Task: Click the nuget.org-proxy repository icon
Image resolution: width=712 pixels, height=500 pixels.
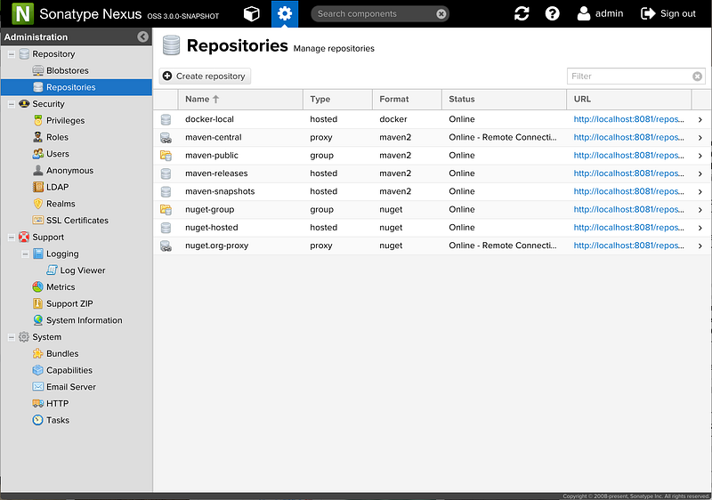Action: [166, 246]
